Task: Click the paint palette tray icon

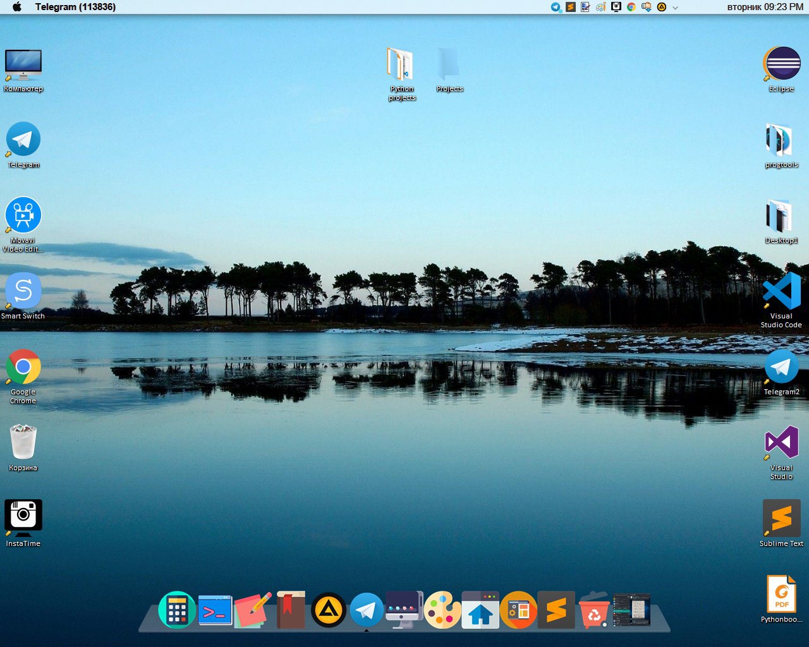Action: 601,7
